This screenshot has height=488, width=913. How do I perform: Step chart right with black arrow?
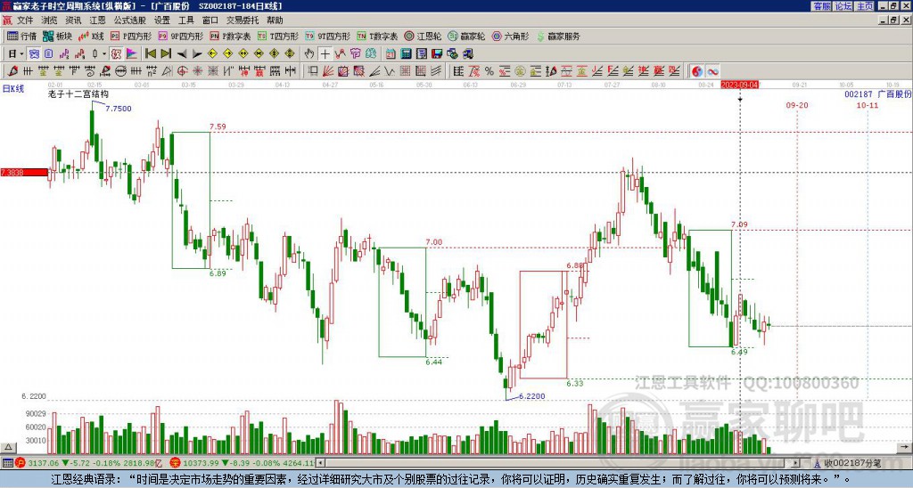coord(197,54)
